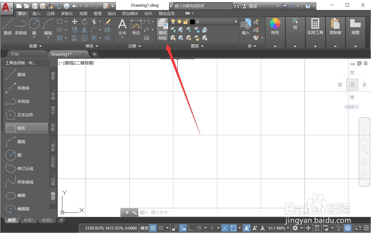The image size is (371, 233).
Task: Add a new drawing tab with plus button
Action: coord(94,54)
